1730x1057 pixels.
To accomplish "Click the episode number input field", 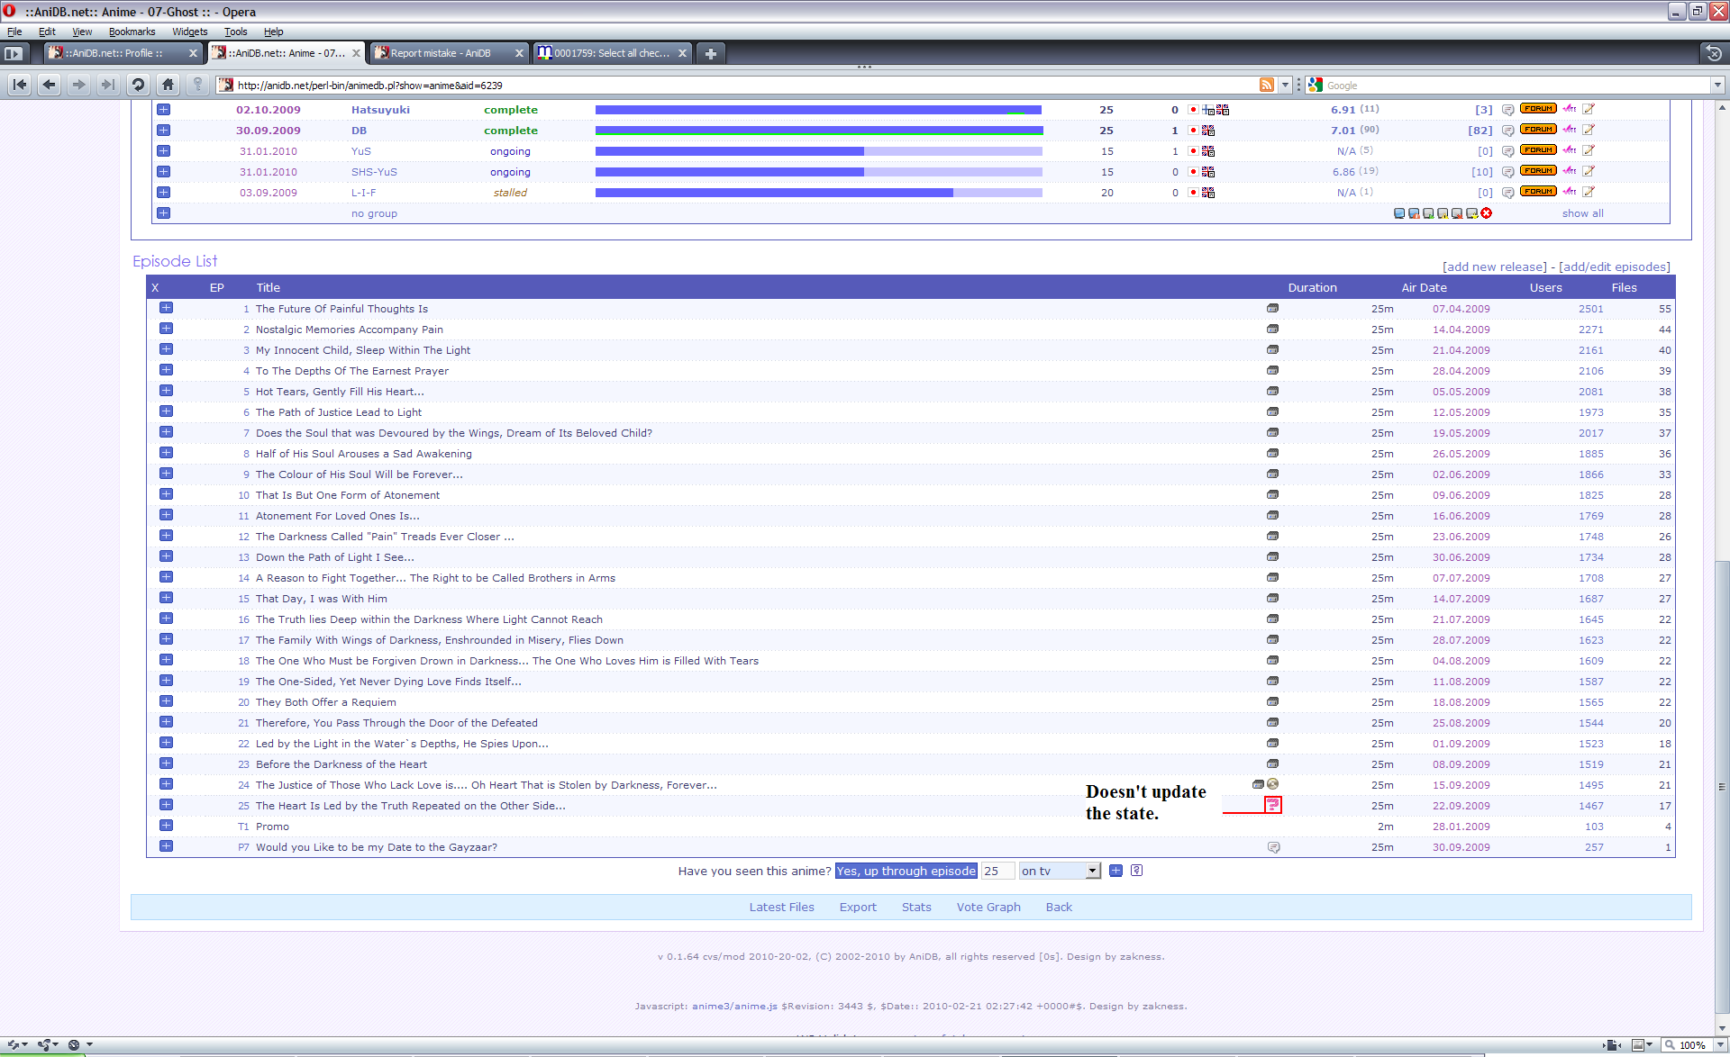I will pos(997,871).
